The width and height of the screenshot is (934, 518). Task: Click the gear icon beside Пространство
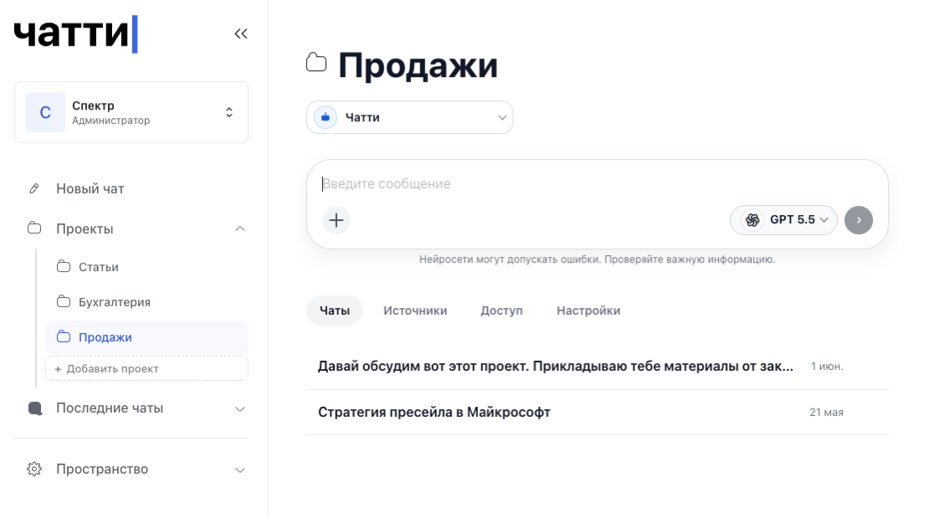click(x=34, y=469)
